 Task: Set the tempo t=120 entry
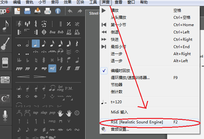tap(116, 102)
